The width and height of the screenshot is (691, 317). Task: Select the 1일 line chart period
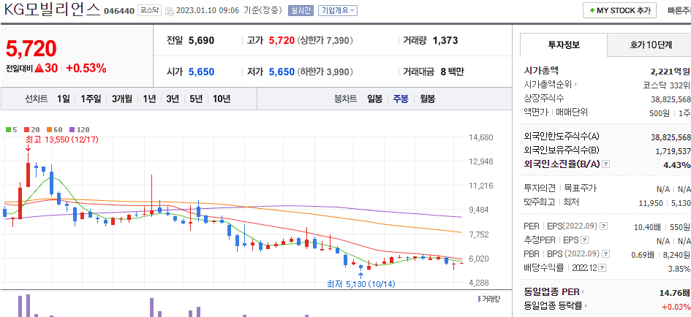[x=64, y=99]
